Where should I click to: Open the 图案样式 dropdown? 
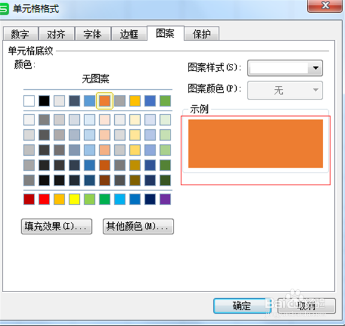285,68
